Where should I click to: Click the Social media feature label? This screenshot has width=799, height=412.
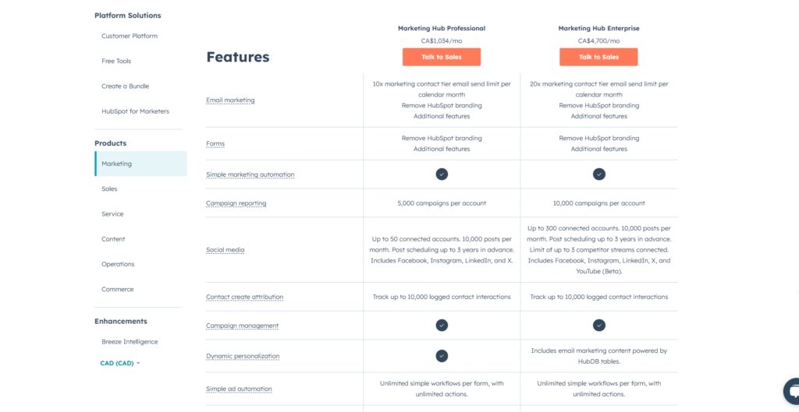coord(225,250)
